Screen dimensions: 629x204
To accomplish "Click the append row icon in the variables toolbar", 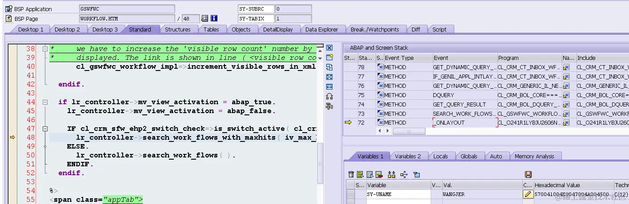I will (370, 175).
